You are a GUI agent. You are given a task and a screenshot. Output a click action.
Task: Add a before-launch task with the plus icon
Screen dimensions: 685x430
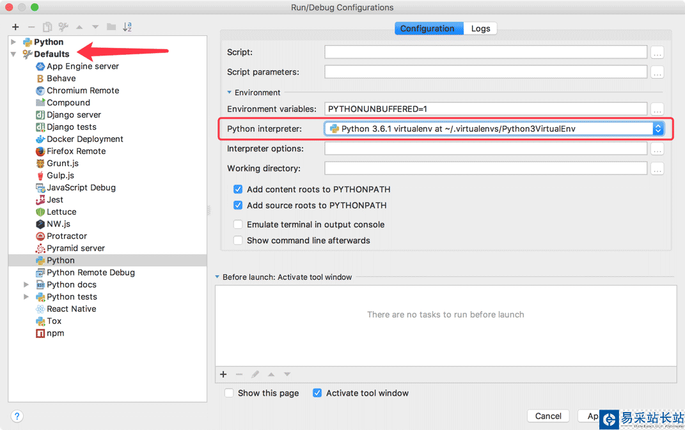tap(223, 374)
